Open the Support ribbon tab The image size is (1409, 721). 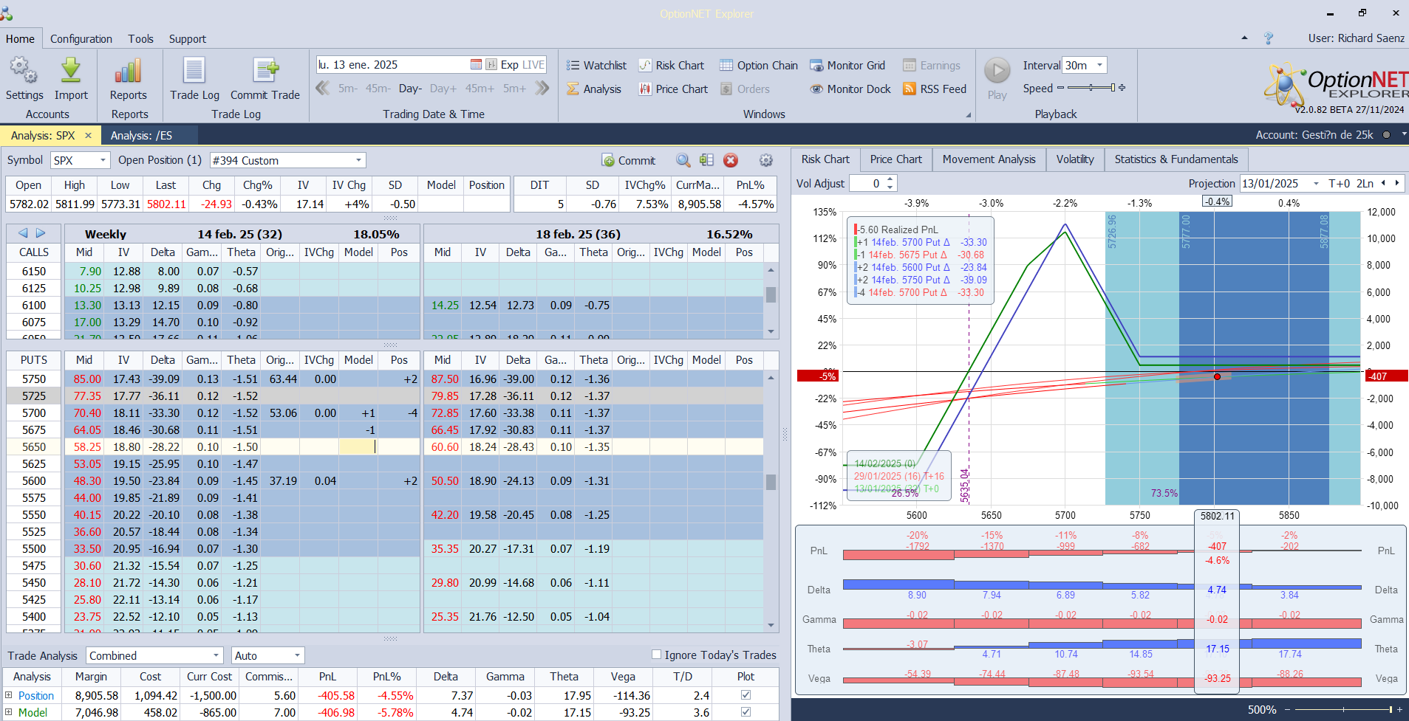coord(188,39)
